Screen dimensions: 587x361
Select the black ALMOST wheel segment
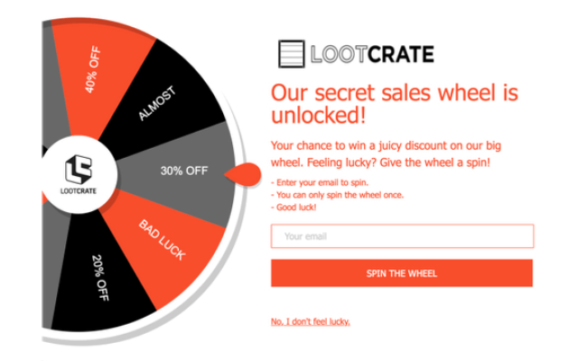pos(161,101)
